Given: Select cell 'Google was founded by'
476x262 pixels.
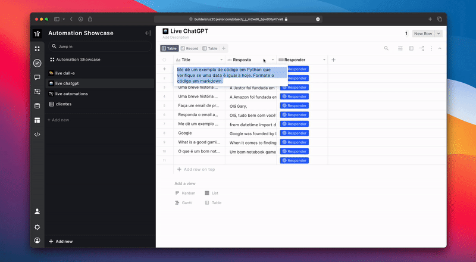Looking at the screenshot, I should coord(250,133).
